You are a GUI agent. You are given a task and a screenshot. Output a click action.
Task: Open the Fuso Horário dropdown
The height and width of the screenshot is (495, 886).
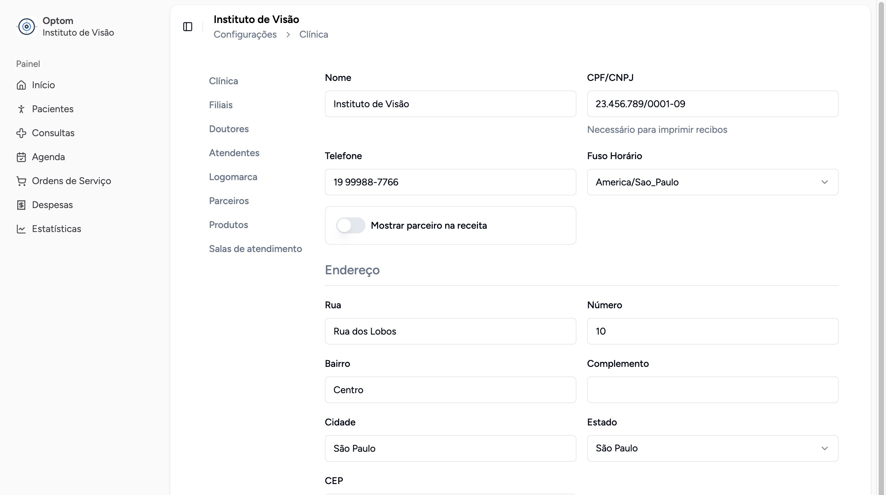712,182
